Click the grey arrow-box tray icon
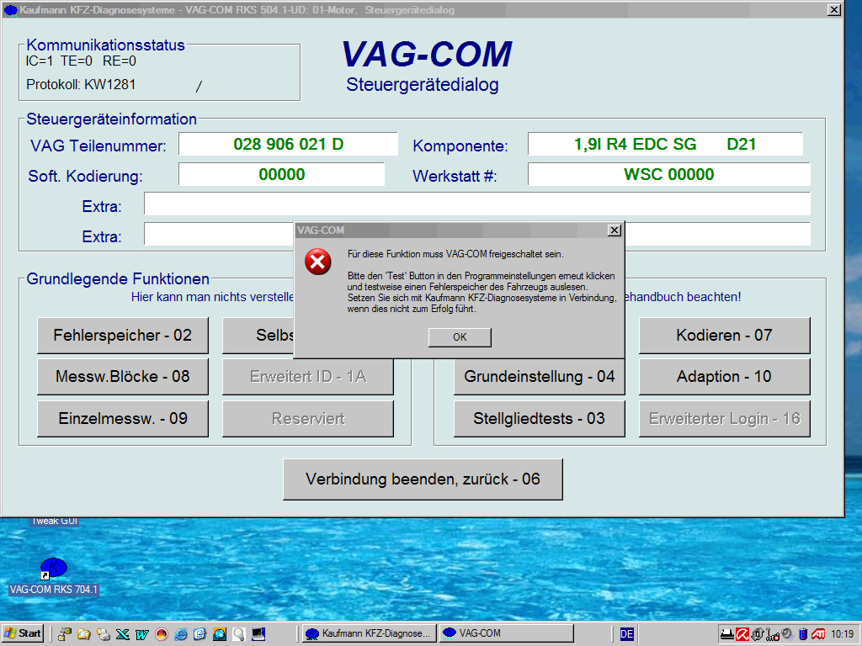The height and width of the screenshot is (646, 862). (758, 634)
